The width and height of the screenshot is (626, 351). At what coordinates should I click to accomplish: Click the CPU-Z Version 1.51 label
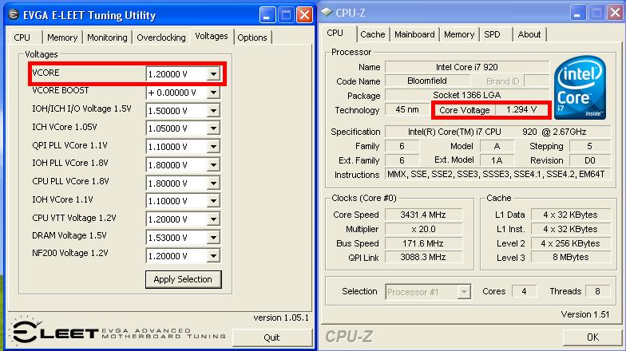coord(584,314)
